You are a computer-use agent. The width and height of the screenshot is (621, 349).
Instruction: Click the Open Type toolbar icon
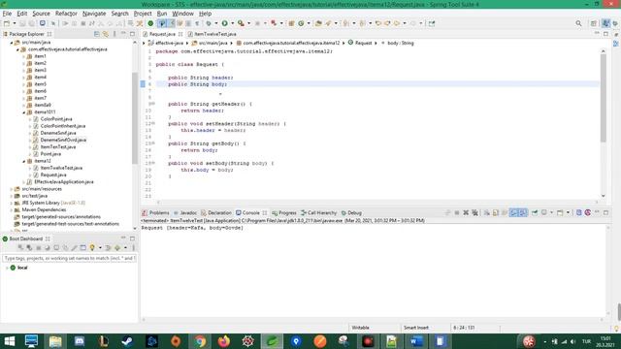(x=318, y=23)
